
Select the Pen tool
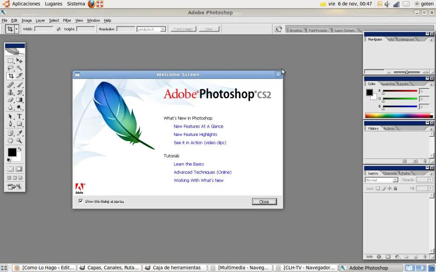[10, 124]
